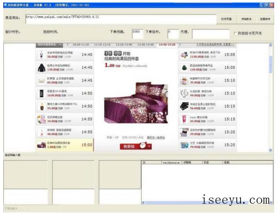Click the right arrow after the 14:40-15:20 tab
The width and height of the screenshot is (277, 213).
[x=180, y=45]
